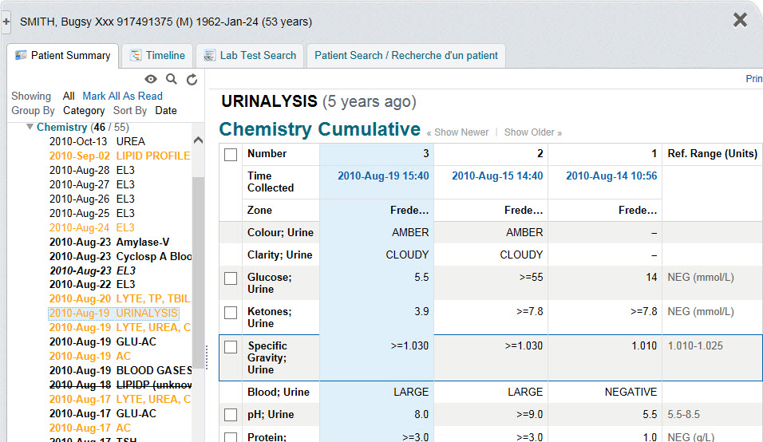Select 2010-Aug-19 AC result
Screen dimensions: 763x442
[90, 357]
